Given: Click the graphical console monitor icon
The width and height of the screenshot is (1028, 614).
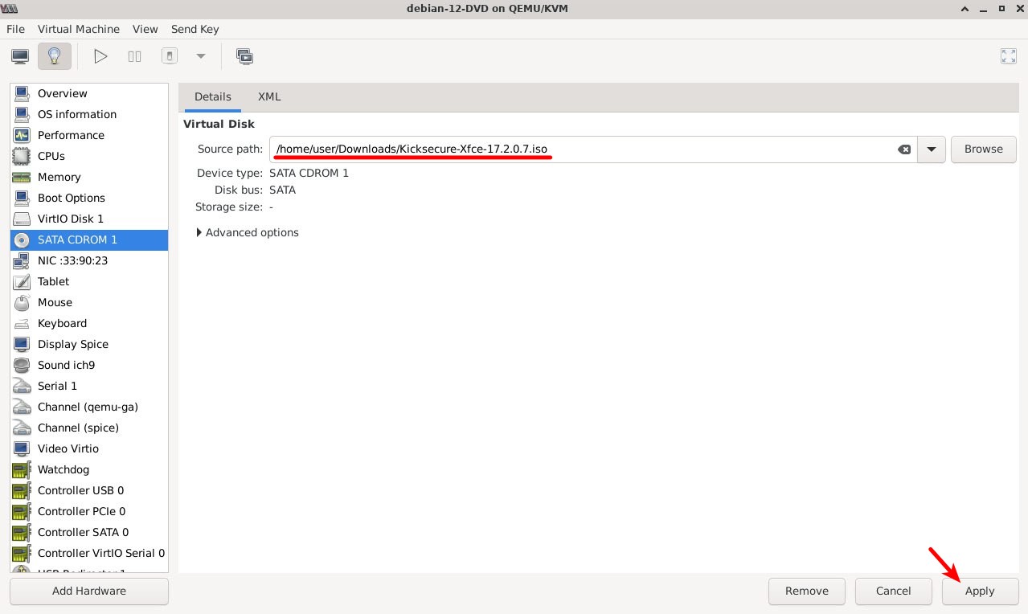Looking at the screenshot, I should point(20,56).
